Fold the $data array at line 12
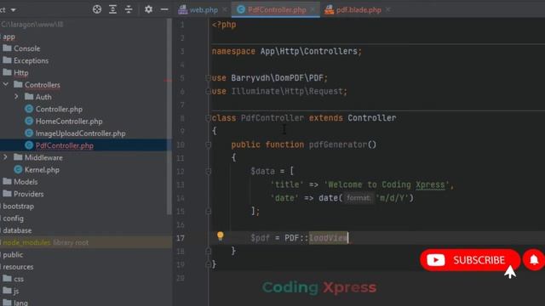 click(208, 172)
